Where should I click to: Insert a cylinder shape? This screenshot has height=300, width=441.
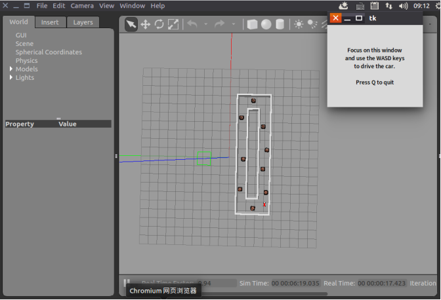[280, 24]
